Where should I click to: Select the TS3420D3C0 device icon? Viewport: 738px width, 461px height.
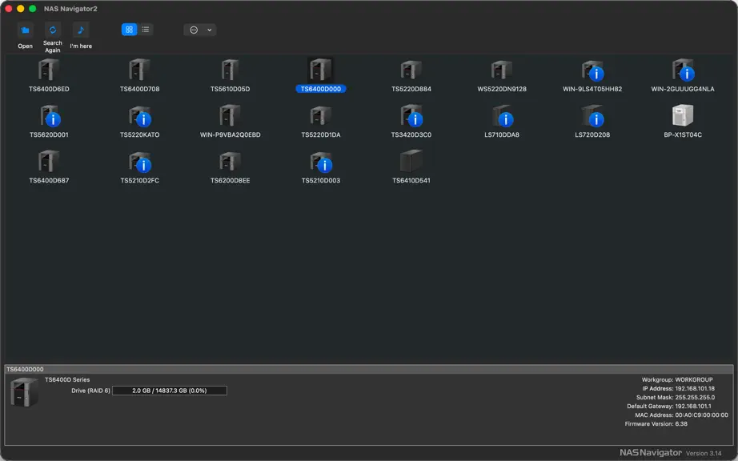click(411, 116)
